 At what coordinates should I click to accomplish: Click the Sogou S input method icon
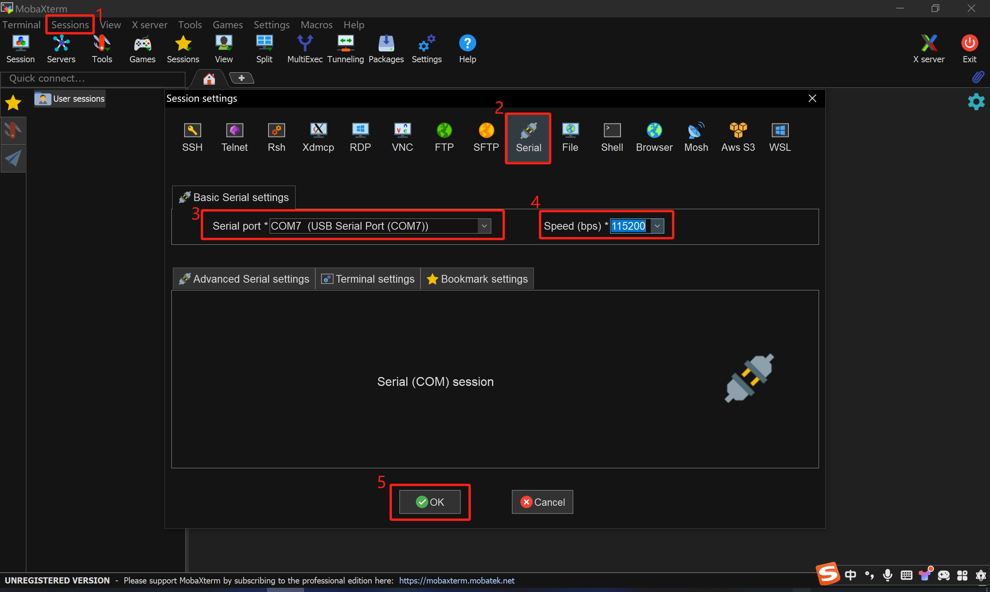(828, 575)
